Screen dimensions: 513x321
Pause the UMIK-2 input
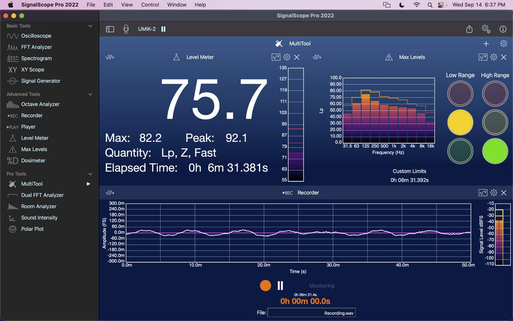pyautogui.click(x=164, y=29)
